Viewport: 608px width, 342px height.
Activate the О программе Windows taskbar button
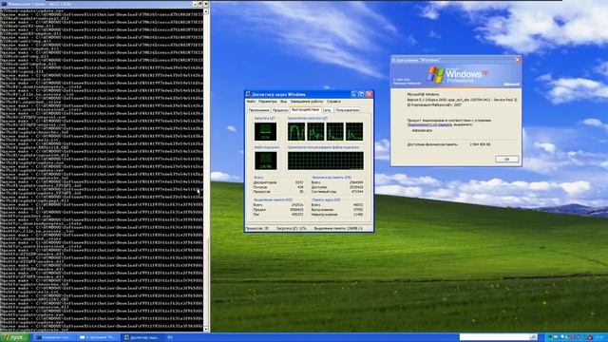(98, 337)
